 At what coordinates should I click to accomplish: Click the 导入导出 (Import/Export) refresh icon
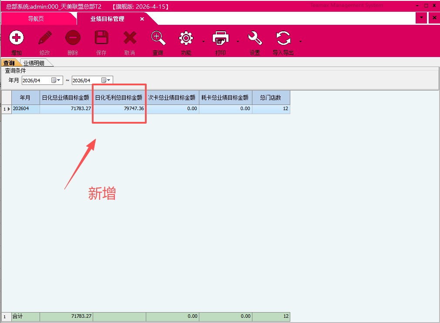coord(283,38)
